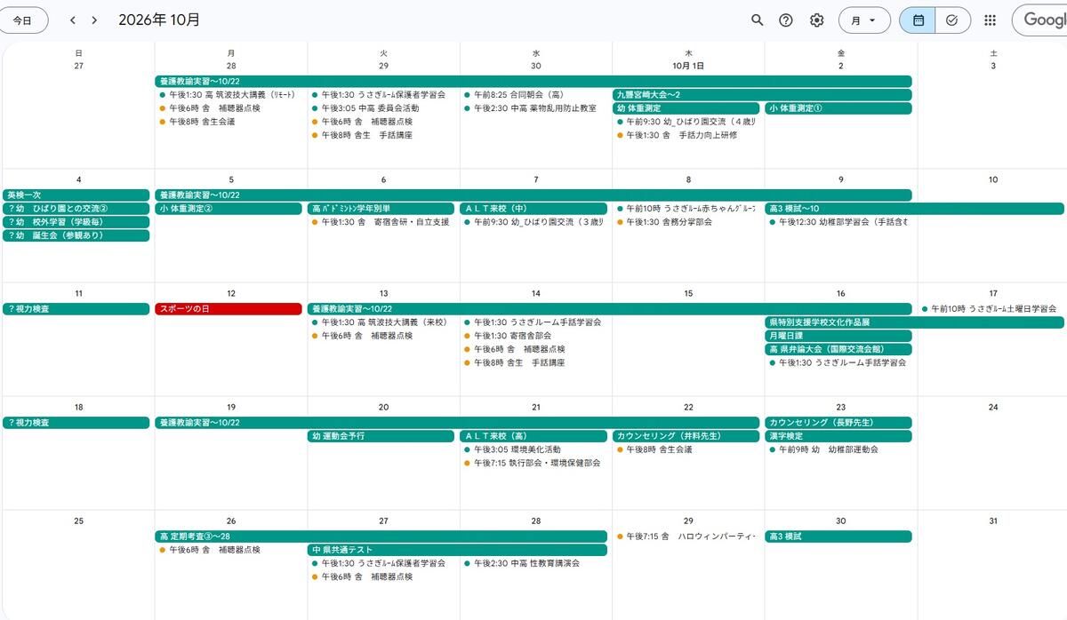Open the 午後1:30 舎 寄宿舎研・自立支援 event
Viewport: 1067px width, 620px height.
coord(381,222)
